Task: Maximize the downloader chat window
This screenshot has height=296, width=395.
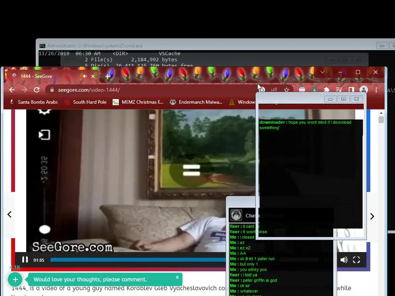Action: click(343, 99)
